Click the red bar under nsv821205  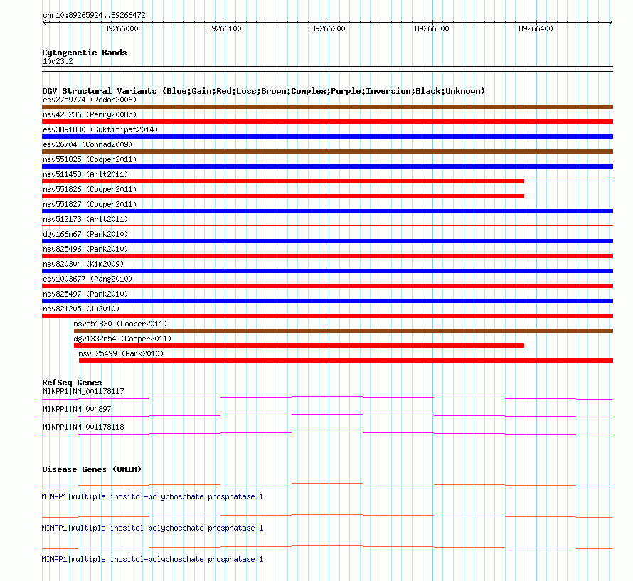[327, 316]
